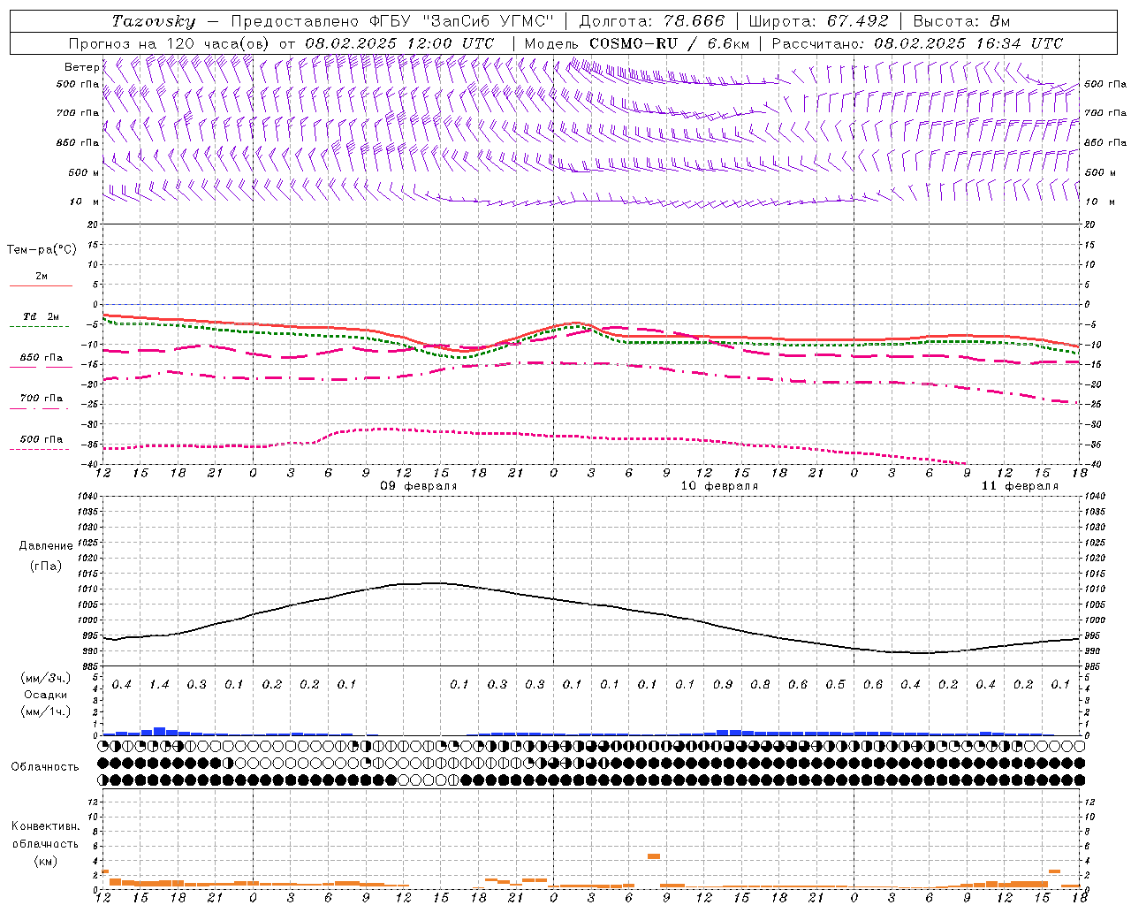The height and width of the screenshot is (905, 1131).
Task: Click the "1.4" precipitation value
Action: pos(159,684)
